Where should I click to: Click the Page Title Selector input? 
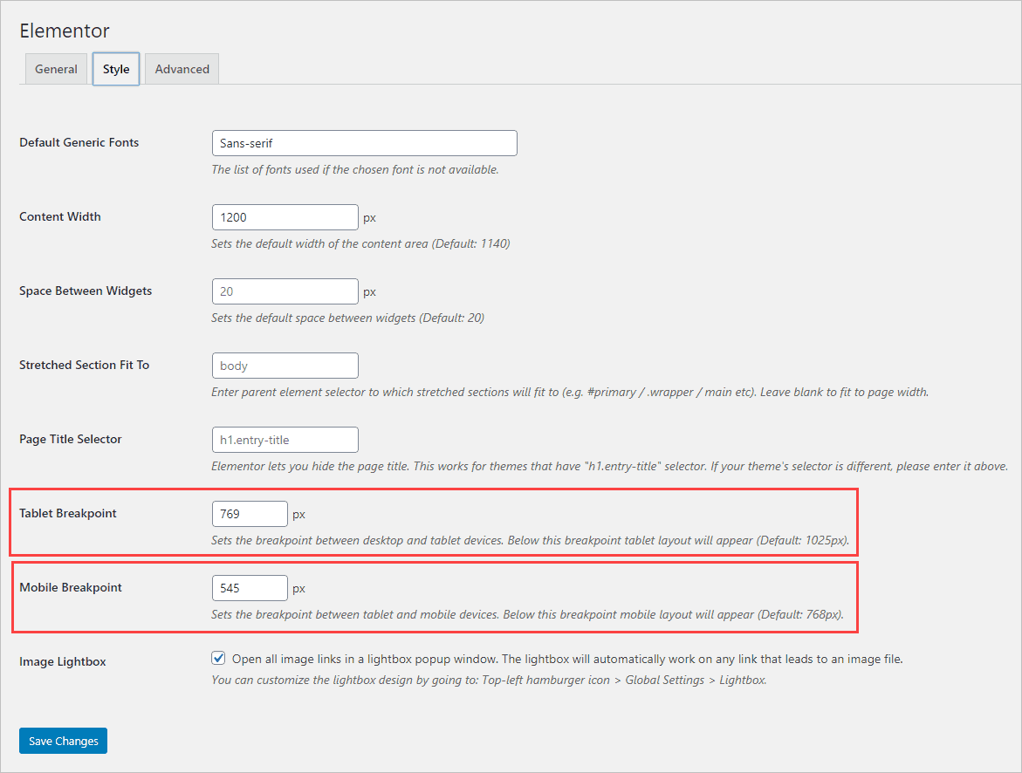(x=285, y=440)
